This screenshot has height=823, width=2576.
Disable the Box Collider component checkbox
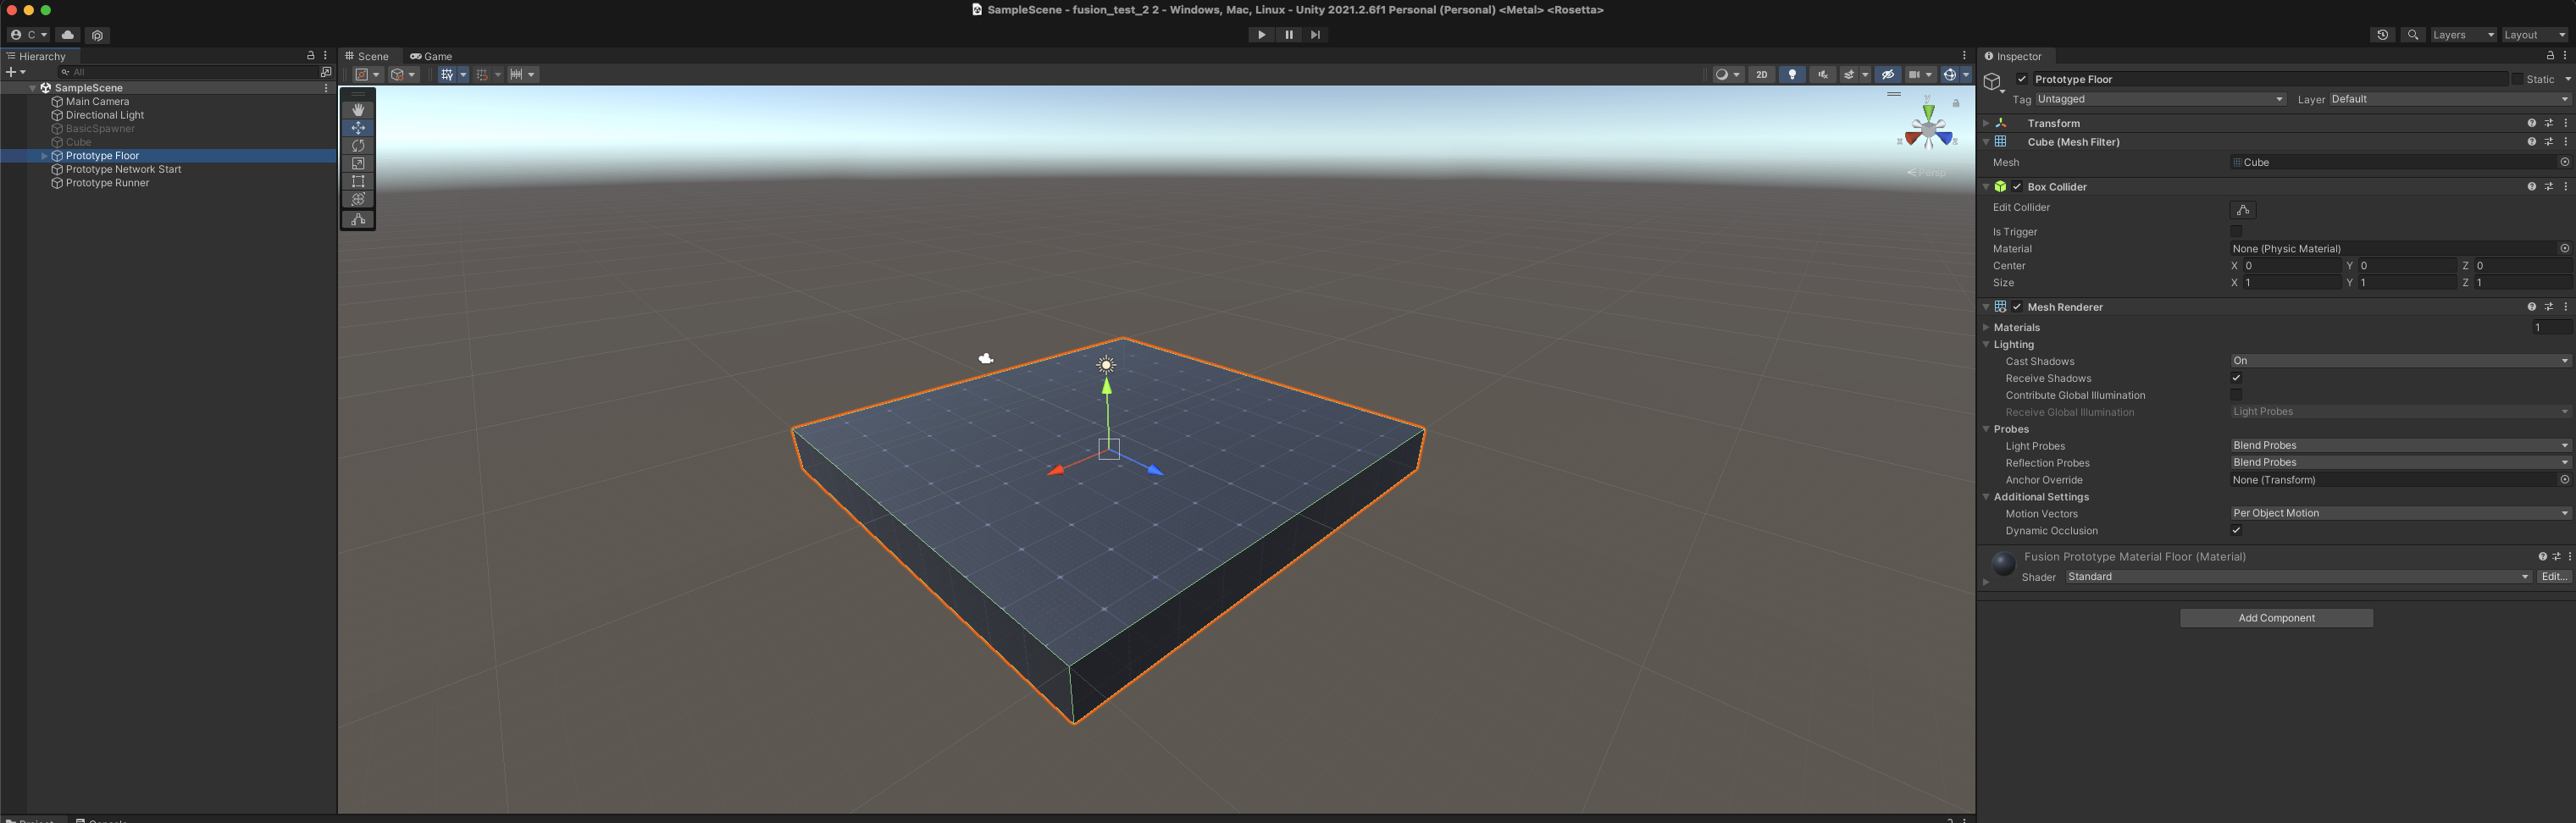point(2017,187)
